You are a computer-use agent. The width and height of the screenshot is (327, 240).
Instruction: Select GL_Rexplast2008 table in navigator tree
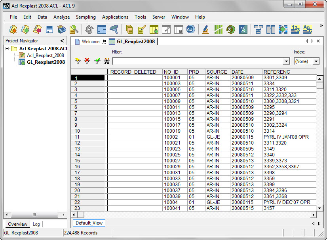tap(46, 62)
